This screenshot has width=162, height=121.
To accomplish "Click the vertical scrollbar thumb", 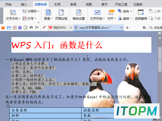I will click(160, 59).
